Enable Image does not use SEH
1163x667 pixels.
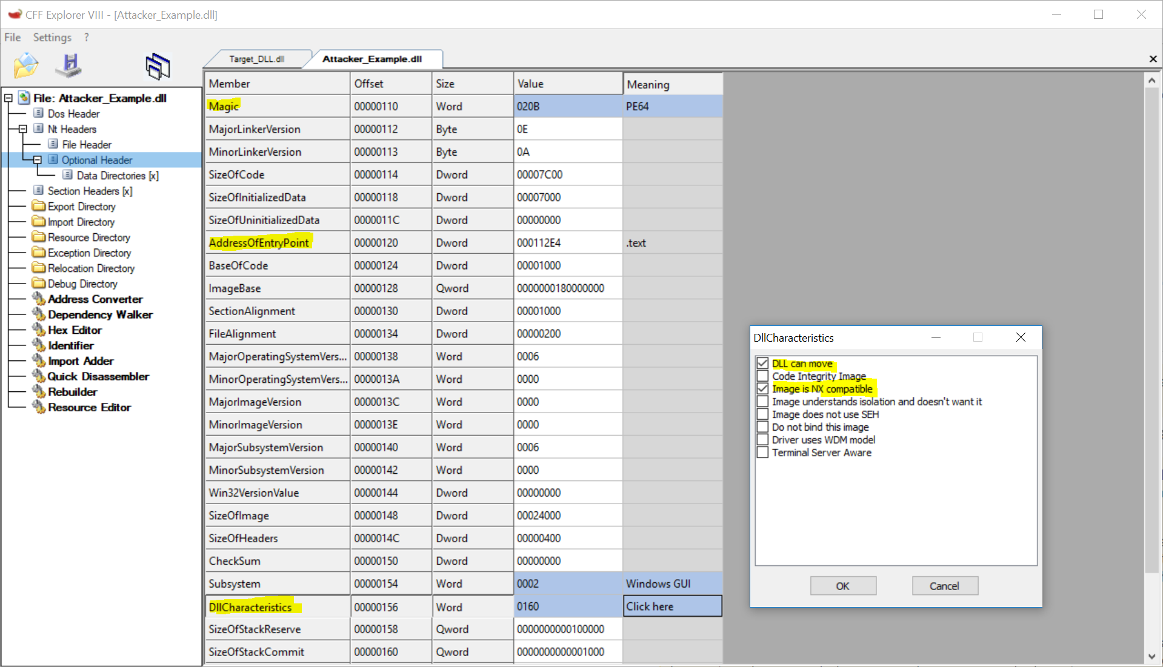click(x=762, y=414)
